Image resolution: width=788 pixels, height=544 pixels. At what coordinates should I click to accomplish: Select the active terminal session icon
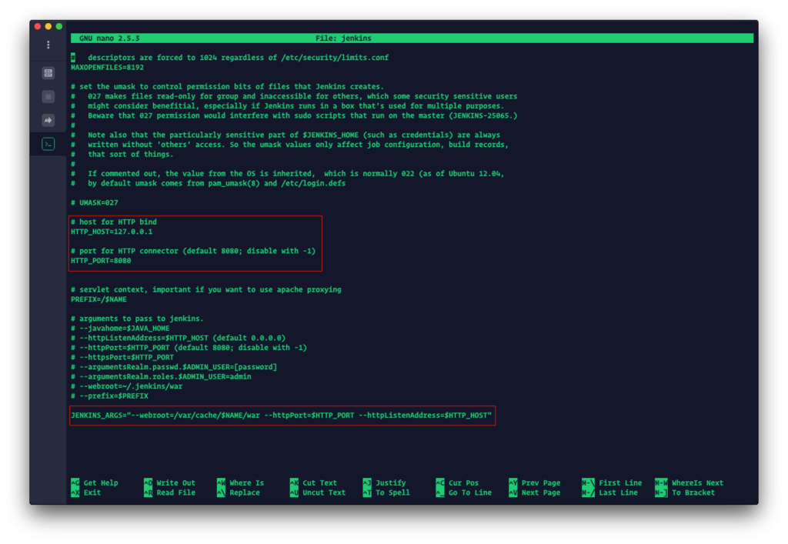[48, 144]
